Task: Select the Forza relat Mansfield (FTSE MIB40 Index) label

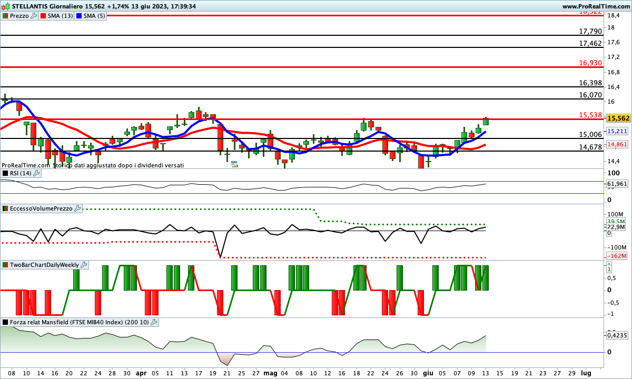Action: 79,322
